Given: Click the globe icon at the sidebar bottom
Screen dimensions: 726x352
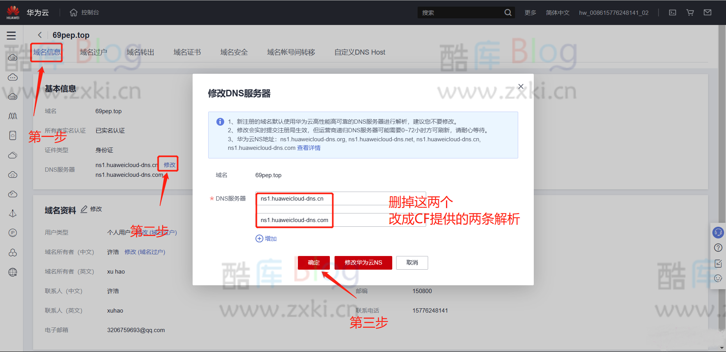Looking at the screenshot, I should point(12,272).
